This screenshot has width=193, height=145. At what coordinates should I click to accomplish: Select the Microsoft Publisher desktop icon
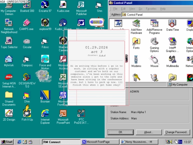pos(81,8)
